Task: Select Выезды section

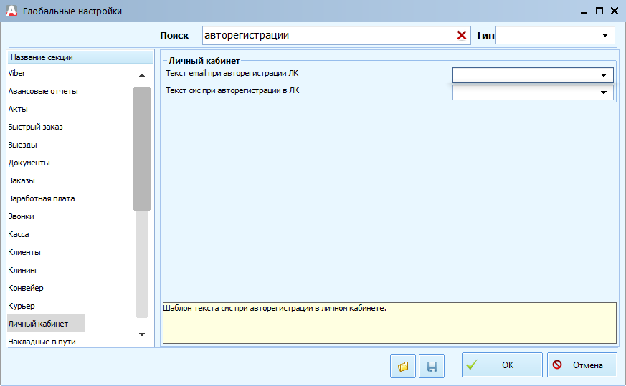Action: [46, 145]
